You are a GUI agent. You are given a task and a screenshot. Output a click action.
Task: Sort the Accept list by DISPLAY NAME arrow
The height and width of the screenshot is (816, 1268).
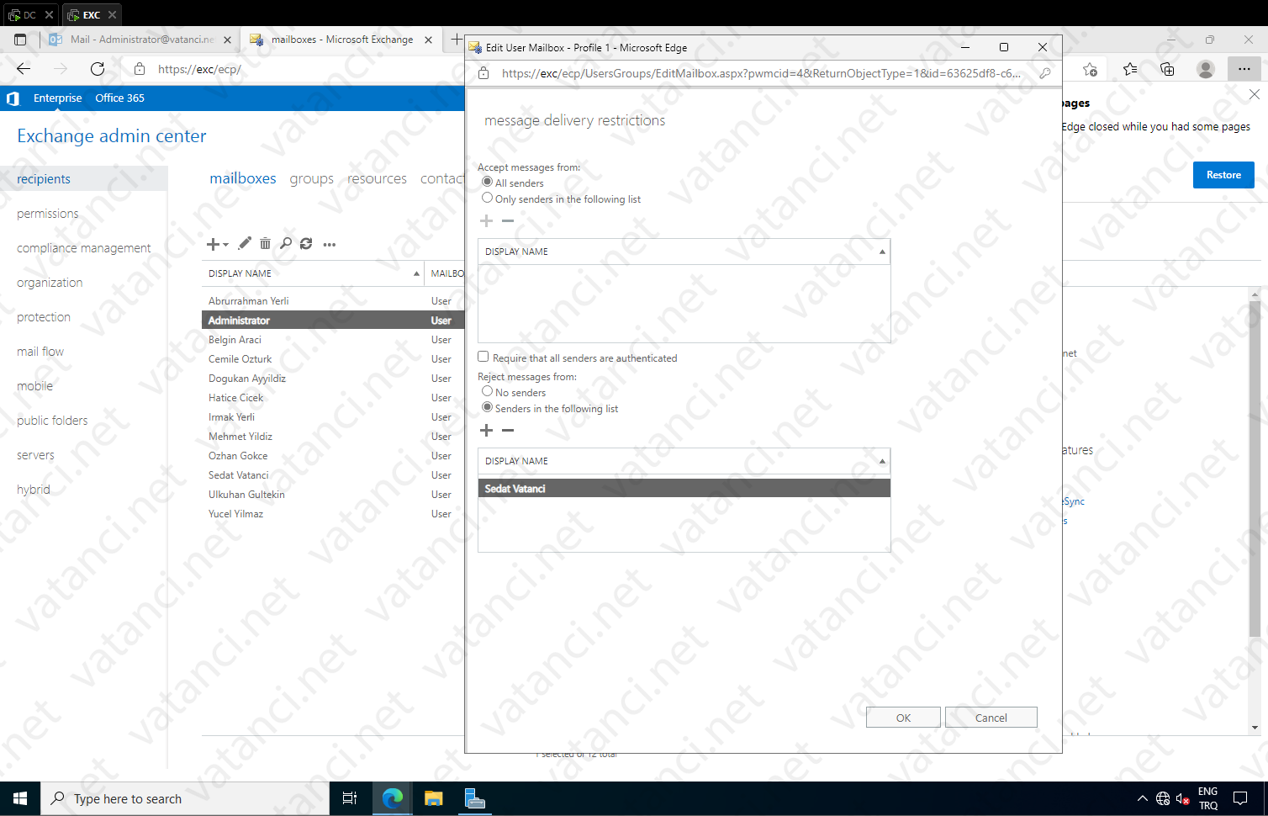(x=882, y=252)
